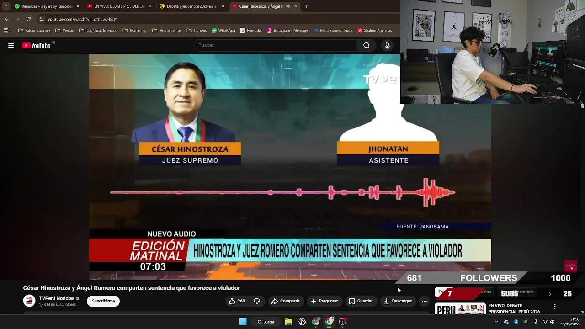Open File Explorer from the taskbar
The height and width of the screenshot is (329, 585).
pyautogui.click(x=289, y=322)
